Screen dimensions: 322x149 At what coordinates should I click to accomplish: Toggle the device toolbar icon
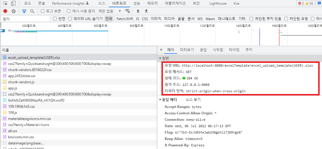[13, 3]
